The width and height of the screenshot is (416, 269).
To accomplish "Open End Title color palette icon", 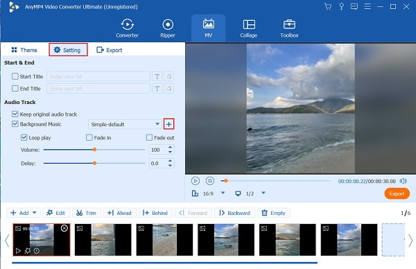I will click(x=169, y=88).
